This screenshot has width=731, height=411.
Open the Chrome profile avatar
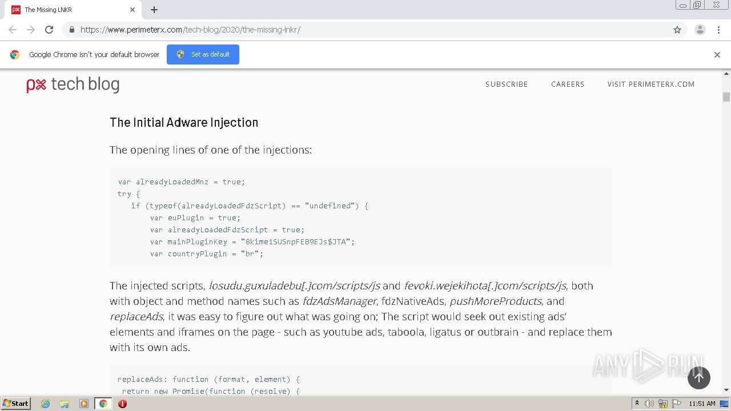tap(700, 30)
